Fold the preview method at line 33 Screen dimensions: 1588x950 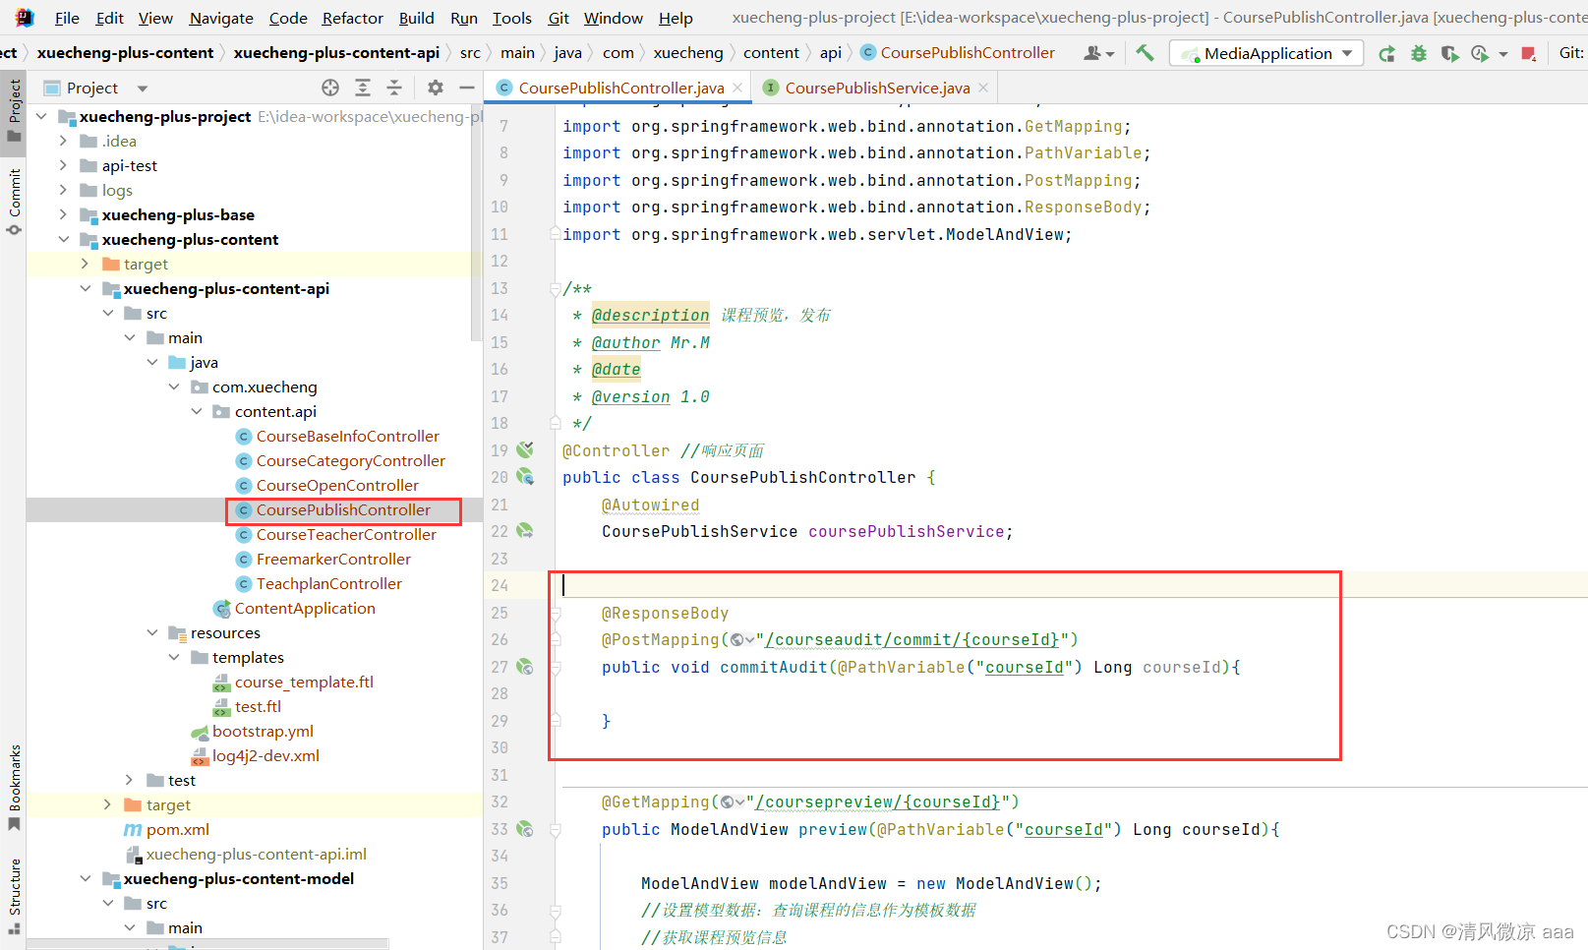(x=556, y=829)
